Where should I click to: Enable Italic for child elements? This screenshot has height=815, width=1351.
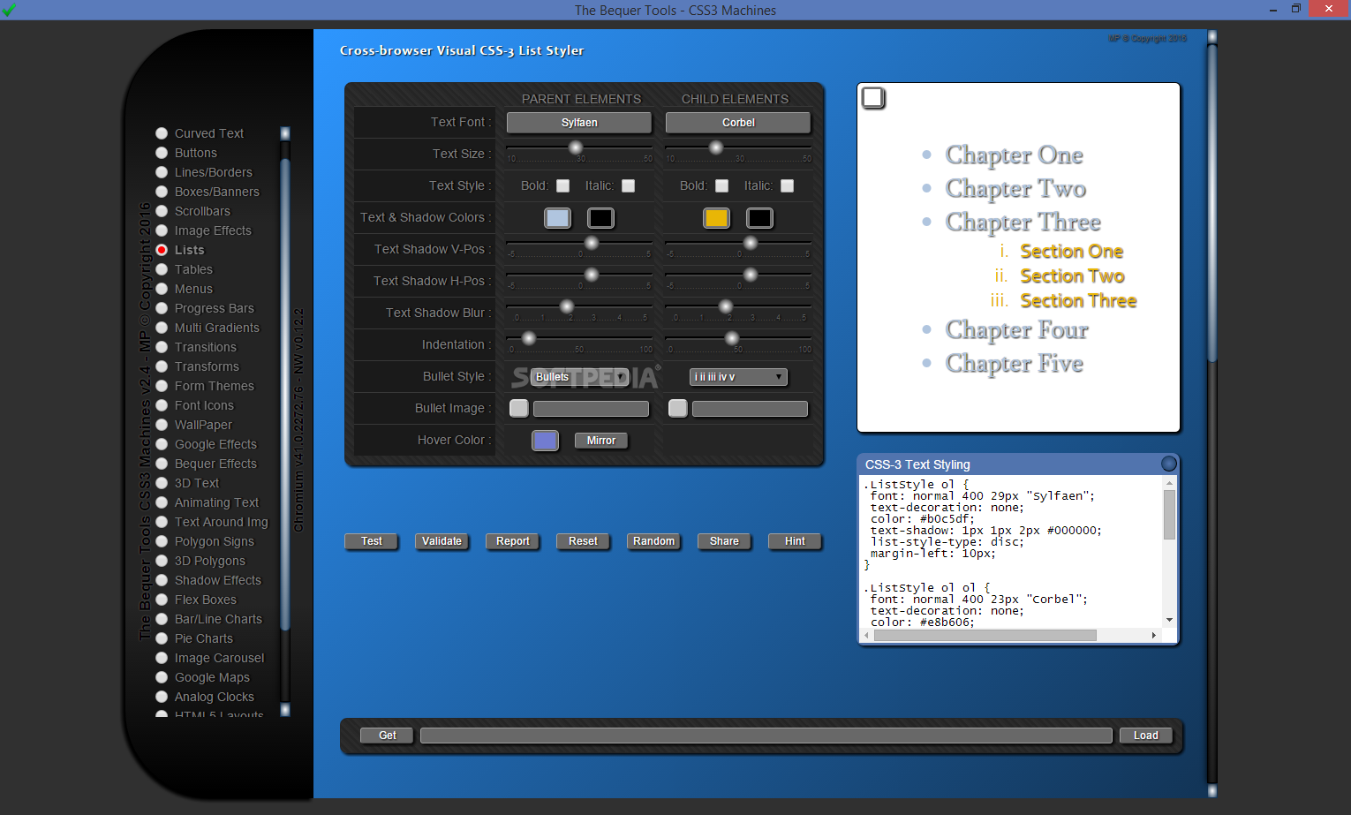click(788, 185)
